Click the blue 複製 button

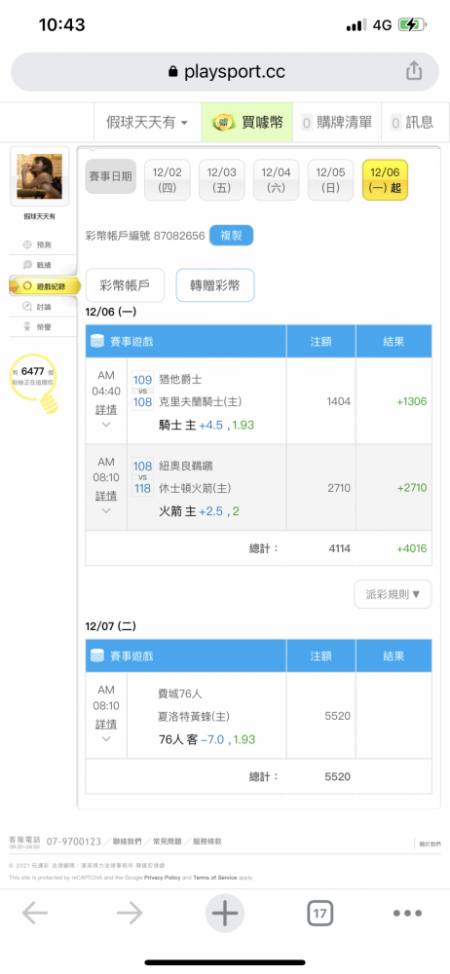[231, 236]
